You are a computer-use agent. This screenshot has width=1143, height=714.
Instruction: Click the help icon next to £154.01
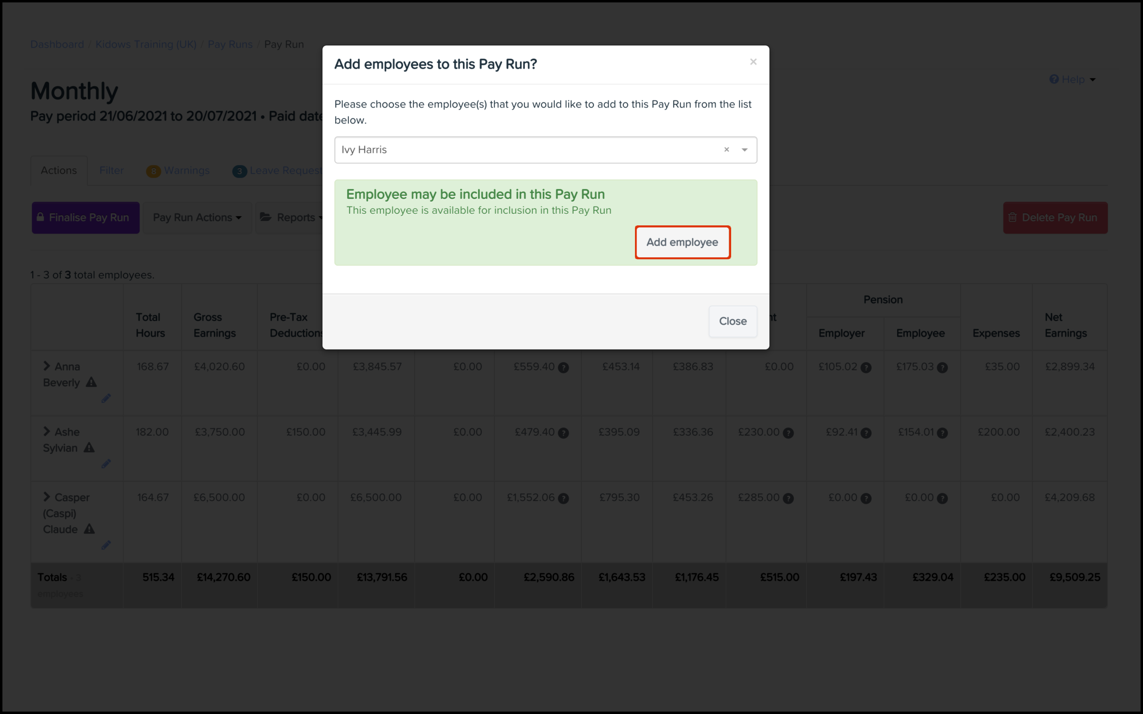pyautogui.click(x=942, y=433)
